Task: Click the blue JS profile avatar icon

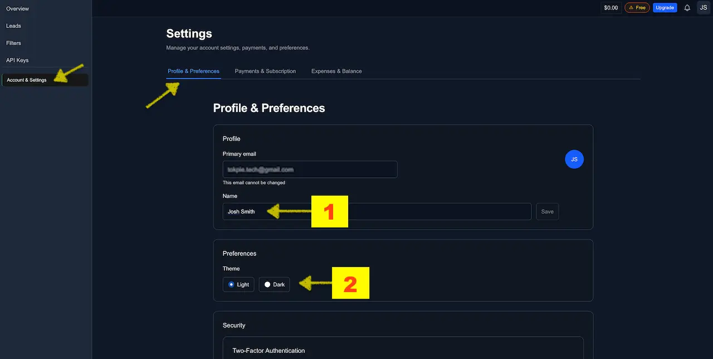Action: pyautogui.click(x=574, y=159)
